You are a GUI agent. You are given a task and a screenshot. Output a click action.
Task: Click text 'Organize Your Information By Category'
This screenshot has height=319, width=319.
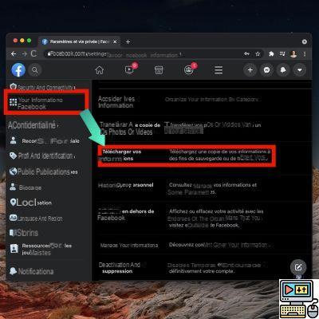click(x=212, y=99)
